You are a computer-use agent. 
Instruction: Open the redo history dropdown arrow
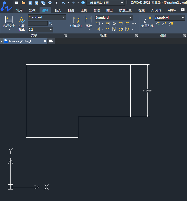78,3
